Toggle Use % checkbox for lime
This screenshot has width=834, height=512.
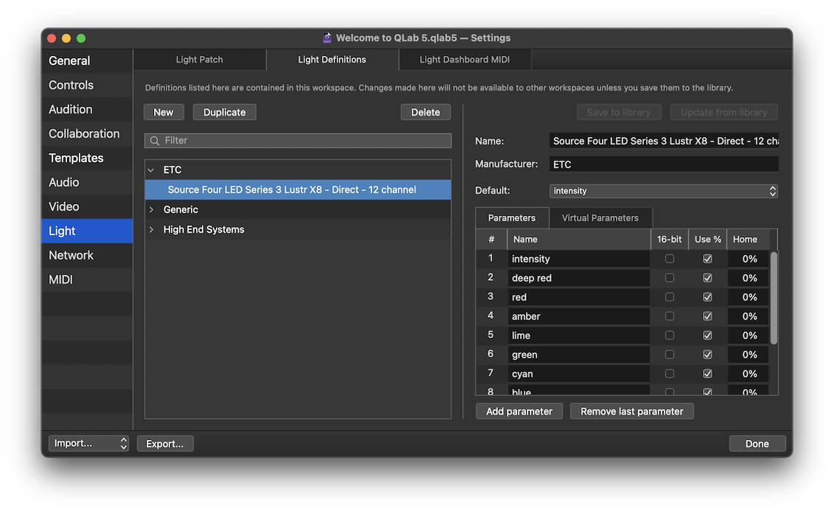707,335
